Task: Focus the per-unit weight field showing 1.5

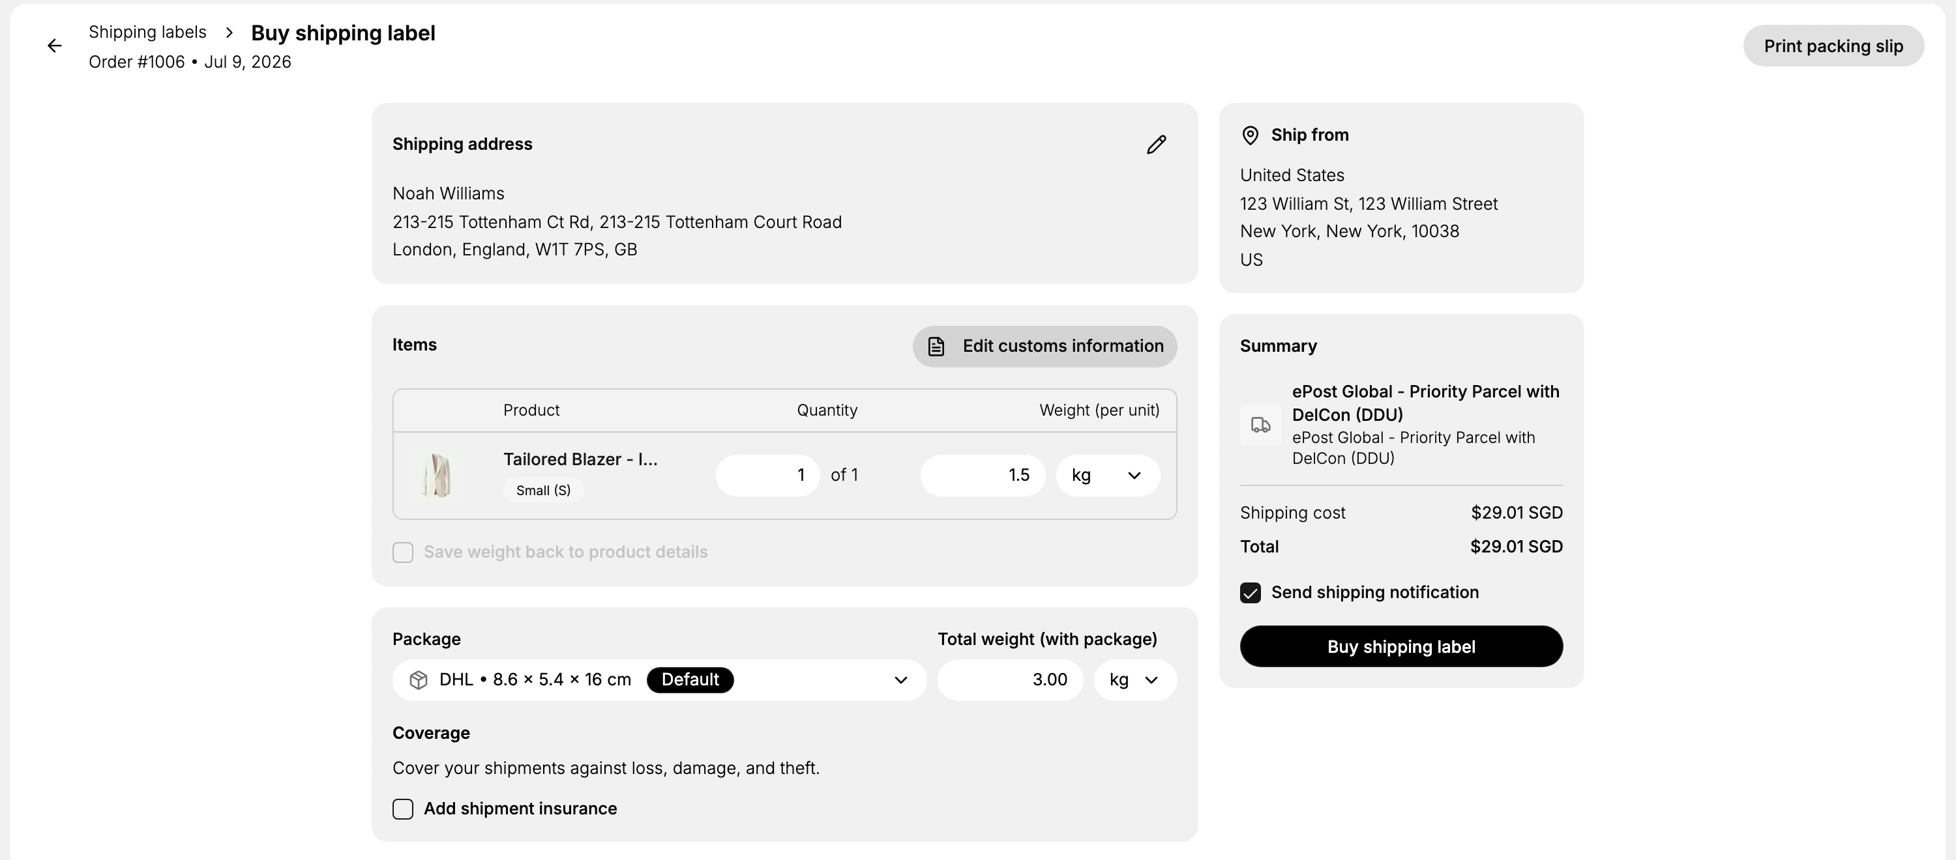Action: pos(983,476)
